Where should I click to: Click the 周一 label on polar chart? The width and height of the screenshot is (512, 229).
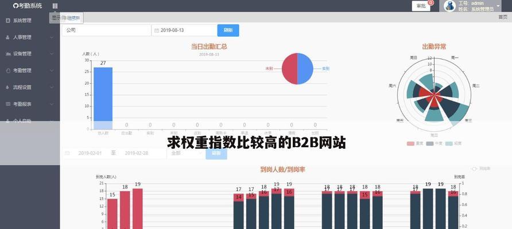(455, 58)
